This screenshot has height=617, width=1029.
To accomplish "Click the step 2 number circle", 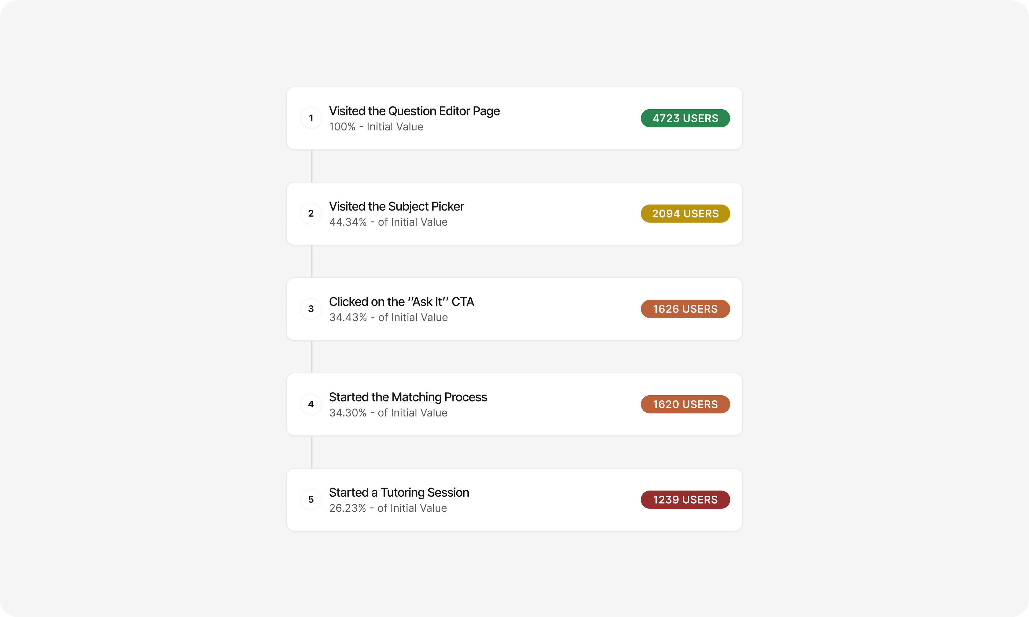I will [311, 213].
